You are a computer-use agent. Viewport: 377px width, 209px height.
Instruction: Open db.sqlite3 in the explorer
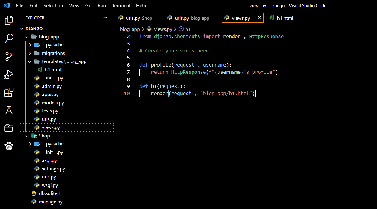49,193
